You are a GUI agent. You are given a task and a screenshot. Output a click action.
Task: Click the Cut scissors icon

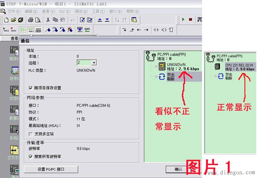(x=48, y=19)
